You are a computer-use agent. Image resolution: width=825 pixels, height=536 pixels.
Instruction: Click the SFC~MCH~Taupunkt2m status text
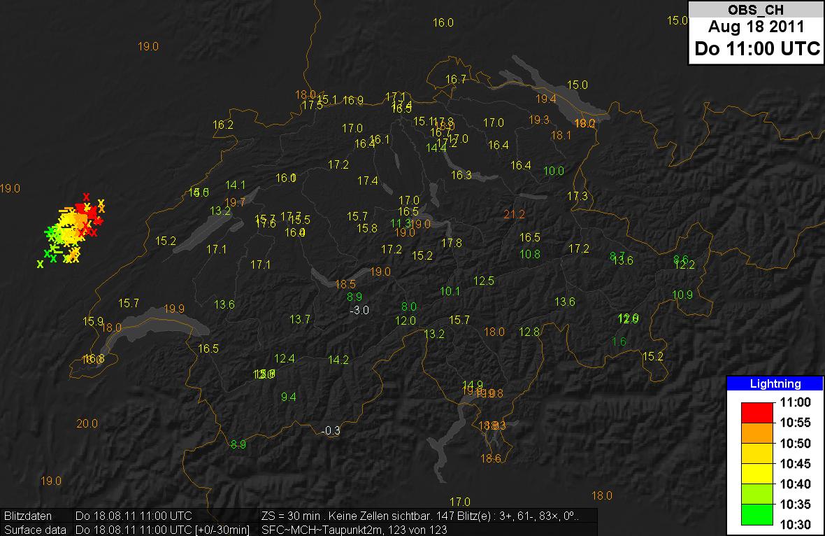click(354, 530)
